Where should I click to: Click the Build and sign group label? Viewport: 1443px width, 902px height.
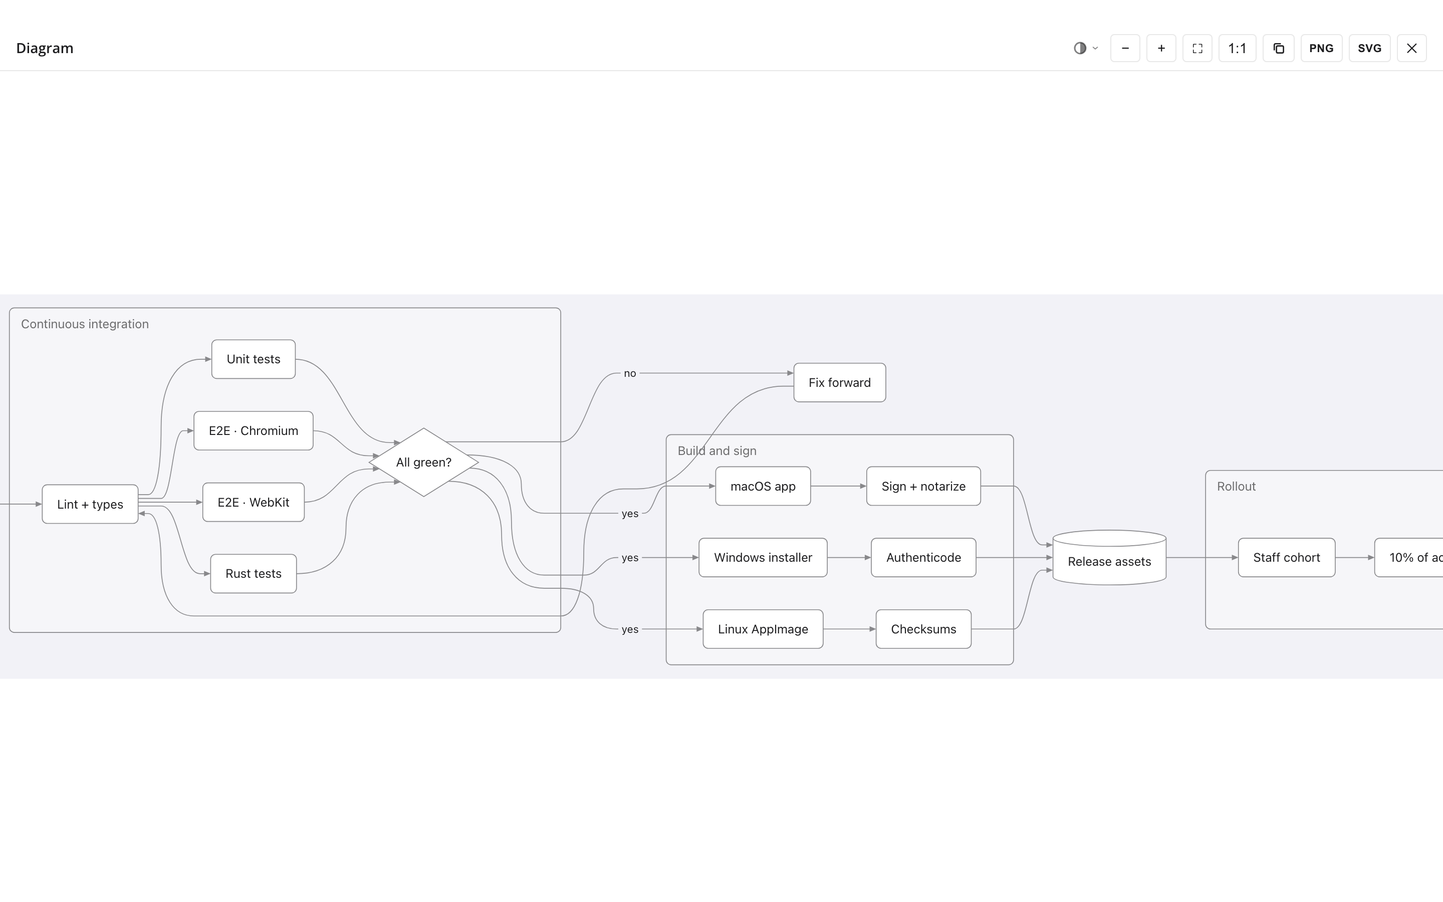click(716, 451)
